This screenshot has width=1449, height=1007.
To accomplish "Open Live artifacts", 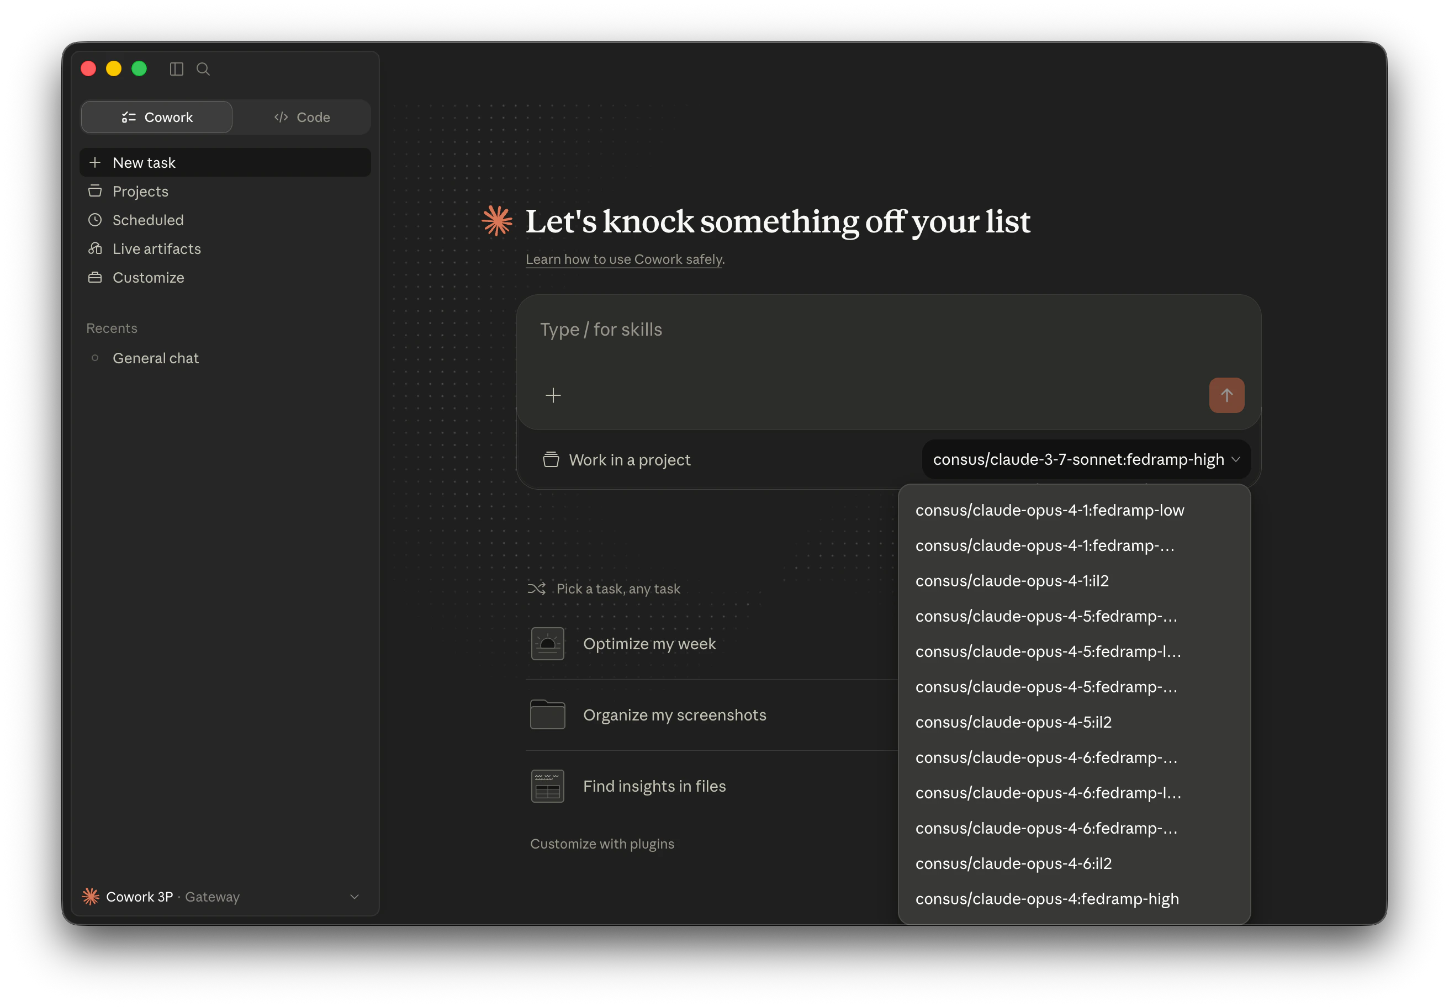I will [x=225, y=248].
